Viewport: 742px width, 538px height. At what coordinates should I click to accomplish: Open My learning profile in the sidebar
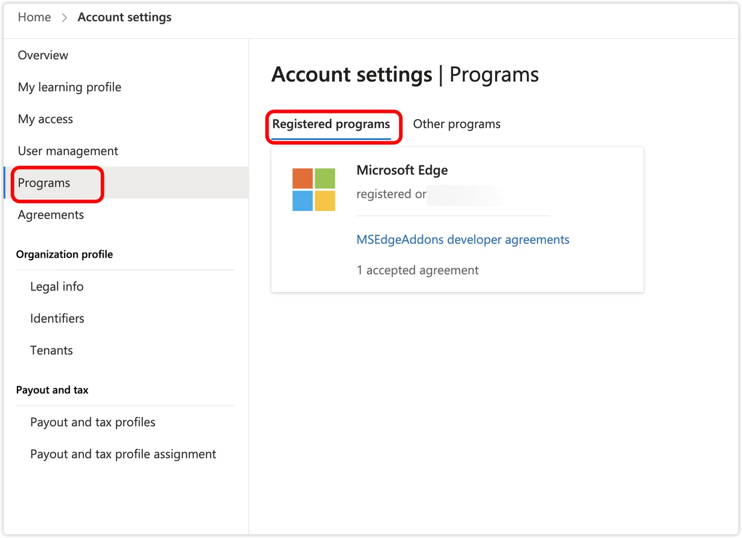[69, 87]
